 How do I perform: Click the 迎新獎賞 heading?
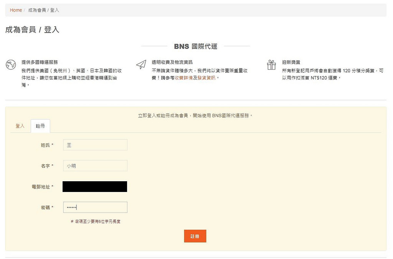click(291, 62)
